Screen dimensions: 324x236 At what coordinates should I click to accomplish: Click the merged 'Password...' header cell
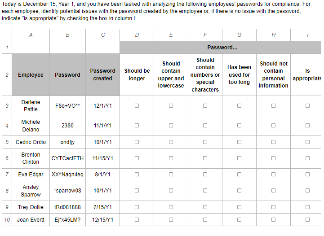[x=222, y=48]
